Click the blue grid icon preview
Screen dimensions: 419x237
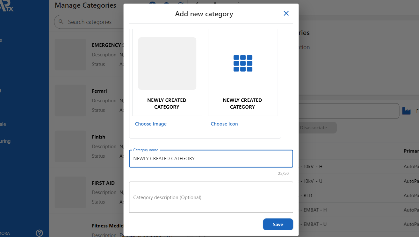point(243,63)
